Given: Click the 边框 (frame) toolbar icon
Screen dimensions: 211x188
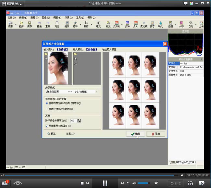Looking at the screenshot, I should tap(170, 24).
